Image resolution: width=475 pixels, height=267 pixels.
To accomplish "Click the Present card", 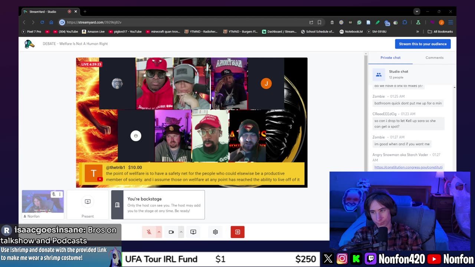I will (x=88, y=205).
